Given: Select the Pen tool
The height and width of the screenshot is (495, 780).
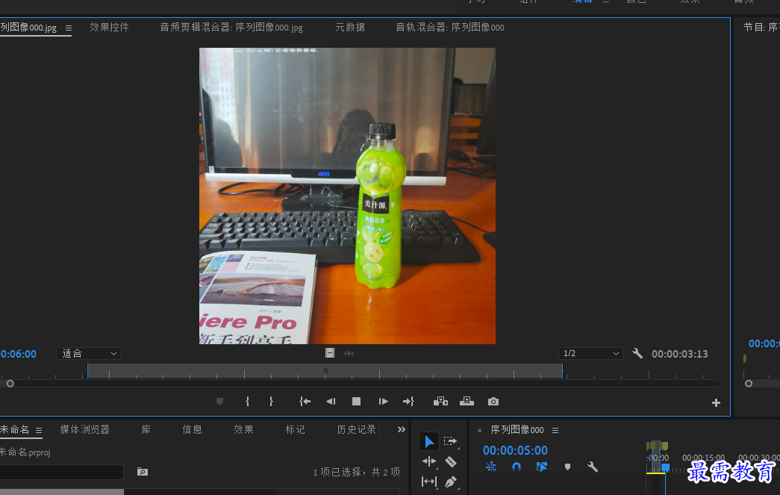Looking at the screenshot, I should pos(450,482).
